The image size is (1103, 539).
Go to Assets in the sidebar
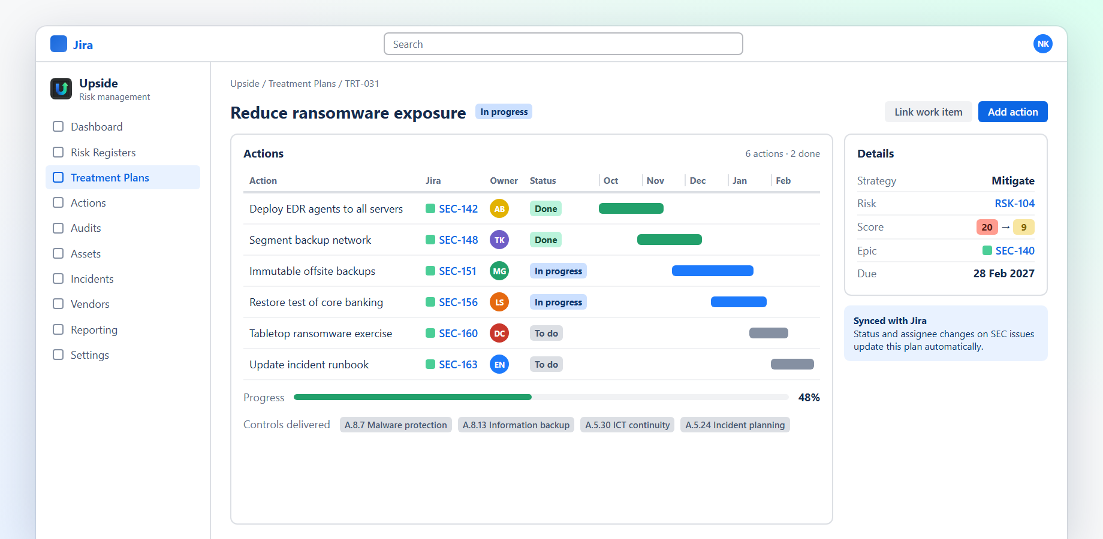tap(123, 253)
